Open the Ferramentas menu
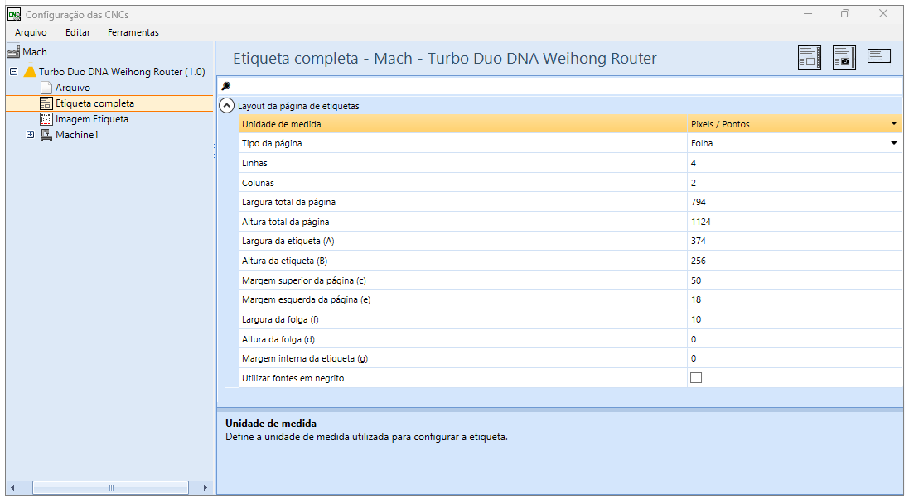 133,32
